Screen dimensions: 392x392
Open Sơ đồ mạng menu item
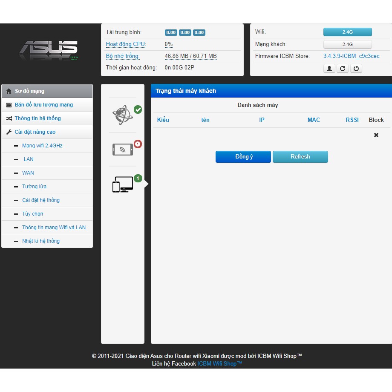[29, 91]
